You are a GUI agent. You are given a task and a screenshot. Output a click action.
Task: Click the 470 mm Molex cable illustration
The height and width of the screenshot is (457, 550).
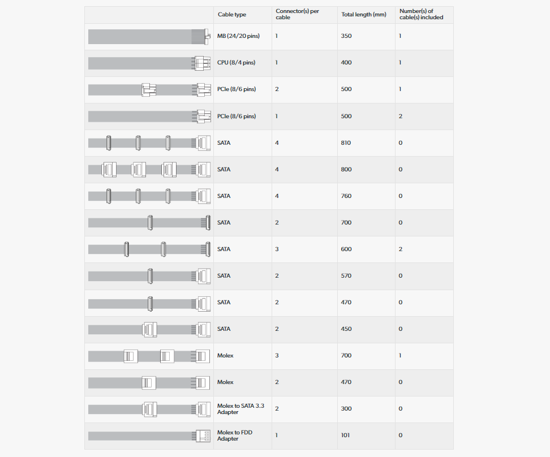coord(149,382)
